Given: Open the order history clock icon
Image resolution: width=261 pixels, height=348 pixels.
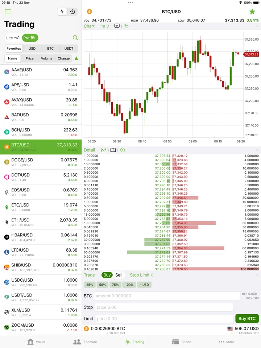Looking at the screenshot, I should (72, 12).
